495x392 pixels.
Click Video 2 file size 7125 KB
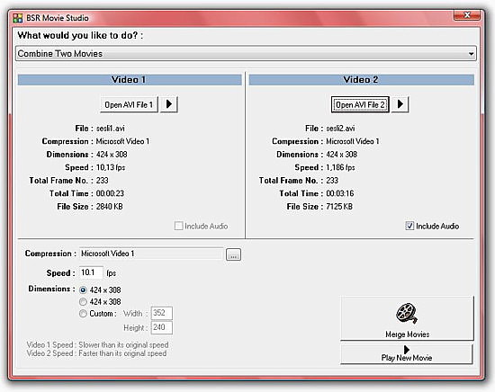click(339, 207)
